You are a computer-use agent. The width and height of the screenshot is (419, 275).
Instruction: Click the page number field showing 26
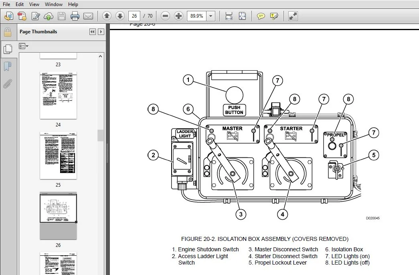[134, 16]
